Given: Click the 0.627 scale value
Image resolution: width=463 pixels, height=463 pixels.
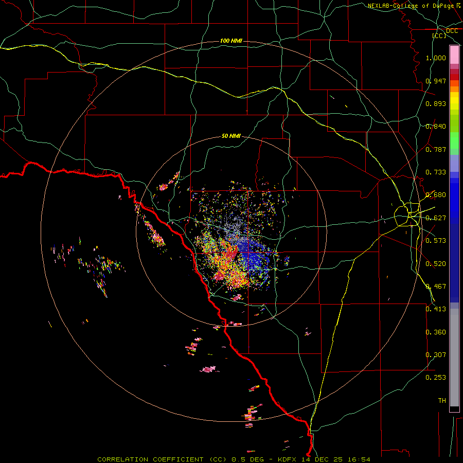Looking at the screenshot, I should pyautogui.click(x=436, y=218).
